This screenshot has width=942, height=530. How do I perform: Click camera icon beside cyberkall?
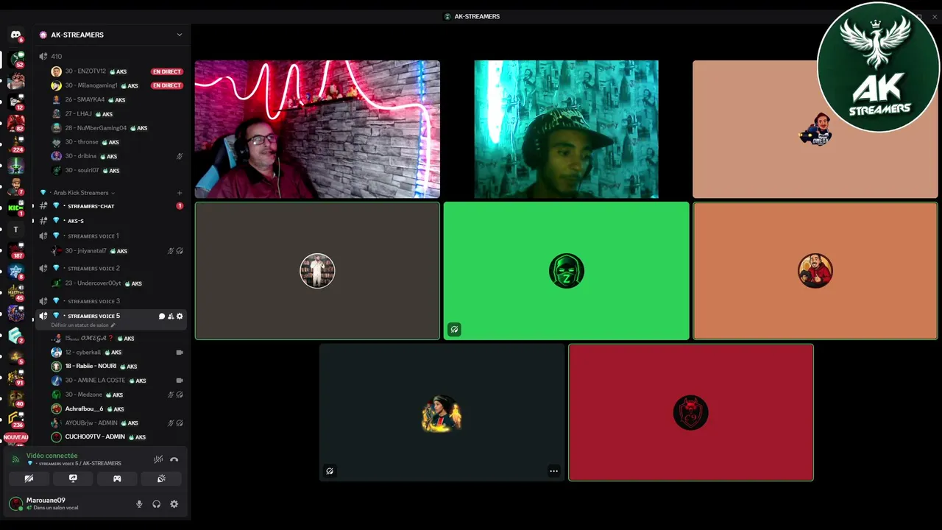(180, 353)
